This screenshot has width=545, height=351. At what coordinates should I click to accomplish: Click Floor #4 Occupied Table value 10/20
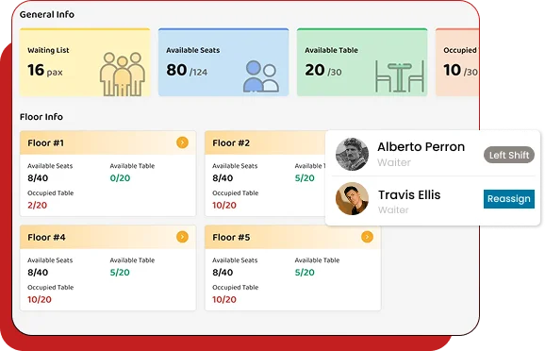click(x=40, y=299)
